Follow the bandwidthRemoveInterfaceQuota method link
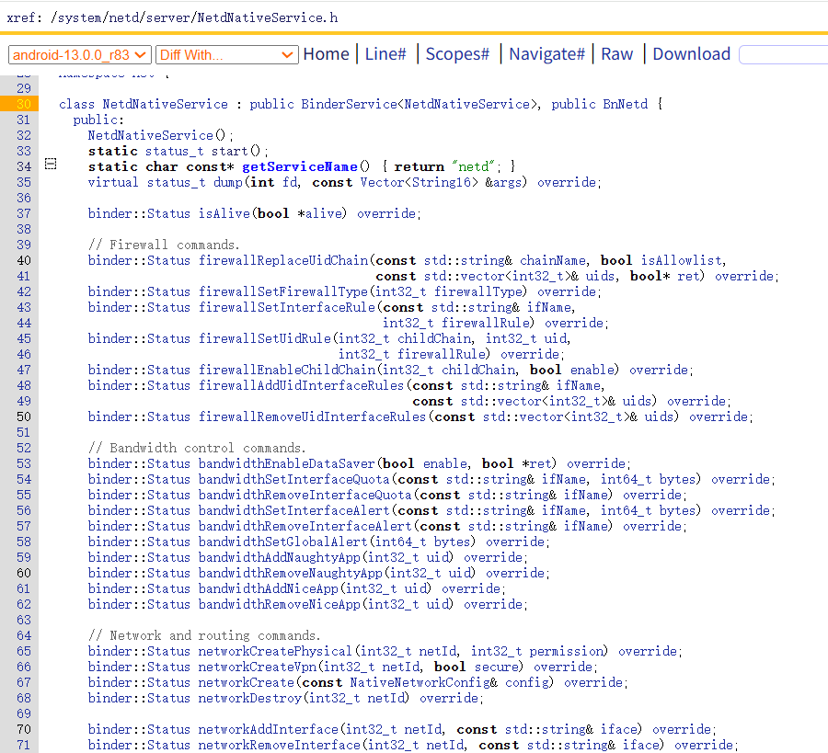 tap(305, 495)
